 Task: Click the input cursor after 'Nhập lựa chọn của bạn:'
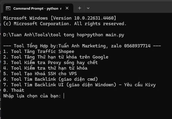[64, 96]
